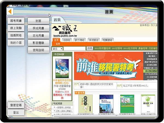The width and height of the screenshot is (164, 123).
Task: Expand the 一般警察人員考試 category
Action: click(x=63, y=107)
